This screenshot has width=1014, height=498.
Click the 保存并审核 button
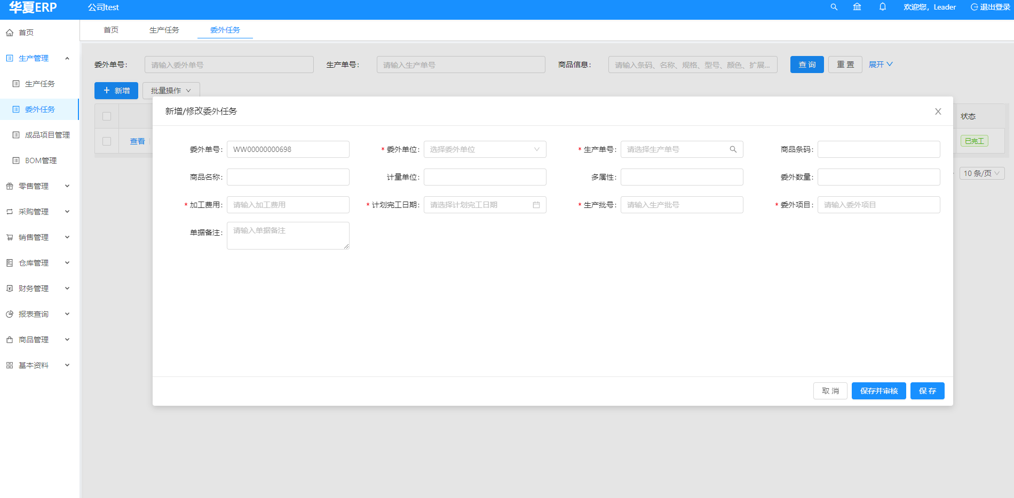(x=879, y=391)
